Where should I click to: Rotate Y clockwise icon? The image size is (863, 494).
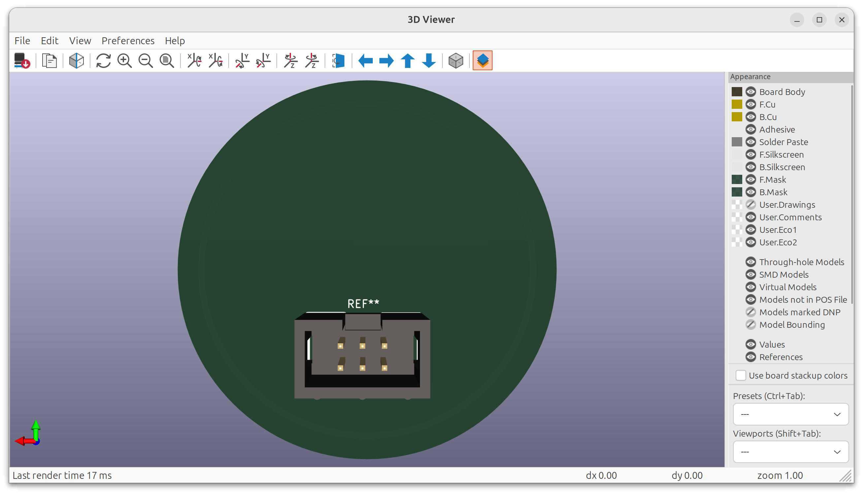[x=242, y=61]
